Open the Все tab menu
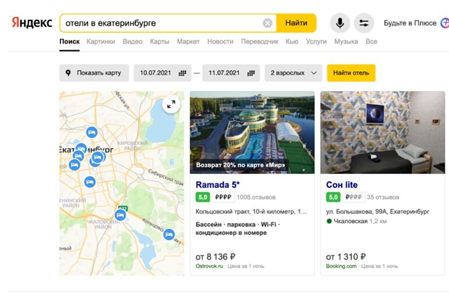Viewport: 449px width, 302px height. [x=371, y=41]
